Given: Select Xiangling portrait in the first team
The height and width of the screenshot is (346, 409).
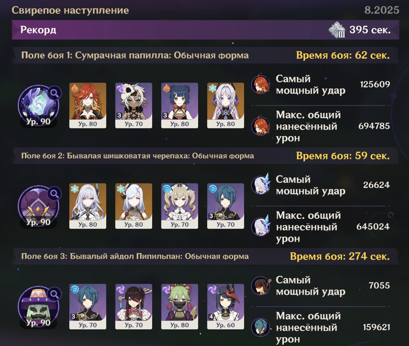Looking at the screenshot, I should point(180,105).
